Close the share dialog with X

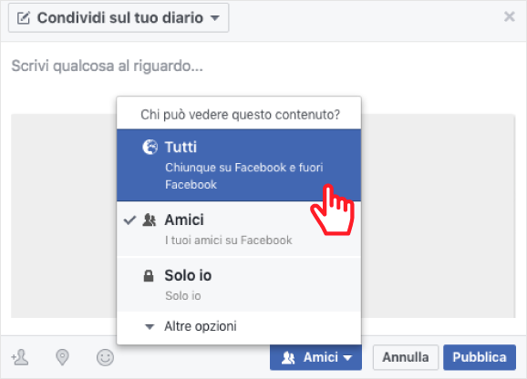coord(510,16)
